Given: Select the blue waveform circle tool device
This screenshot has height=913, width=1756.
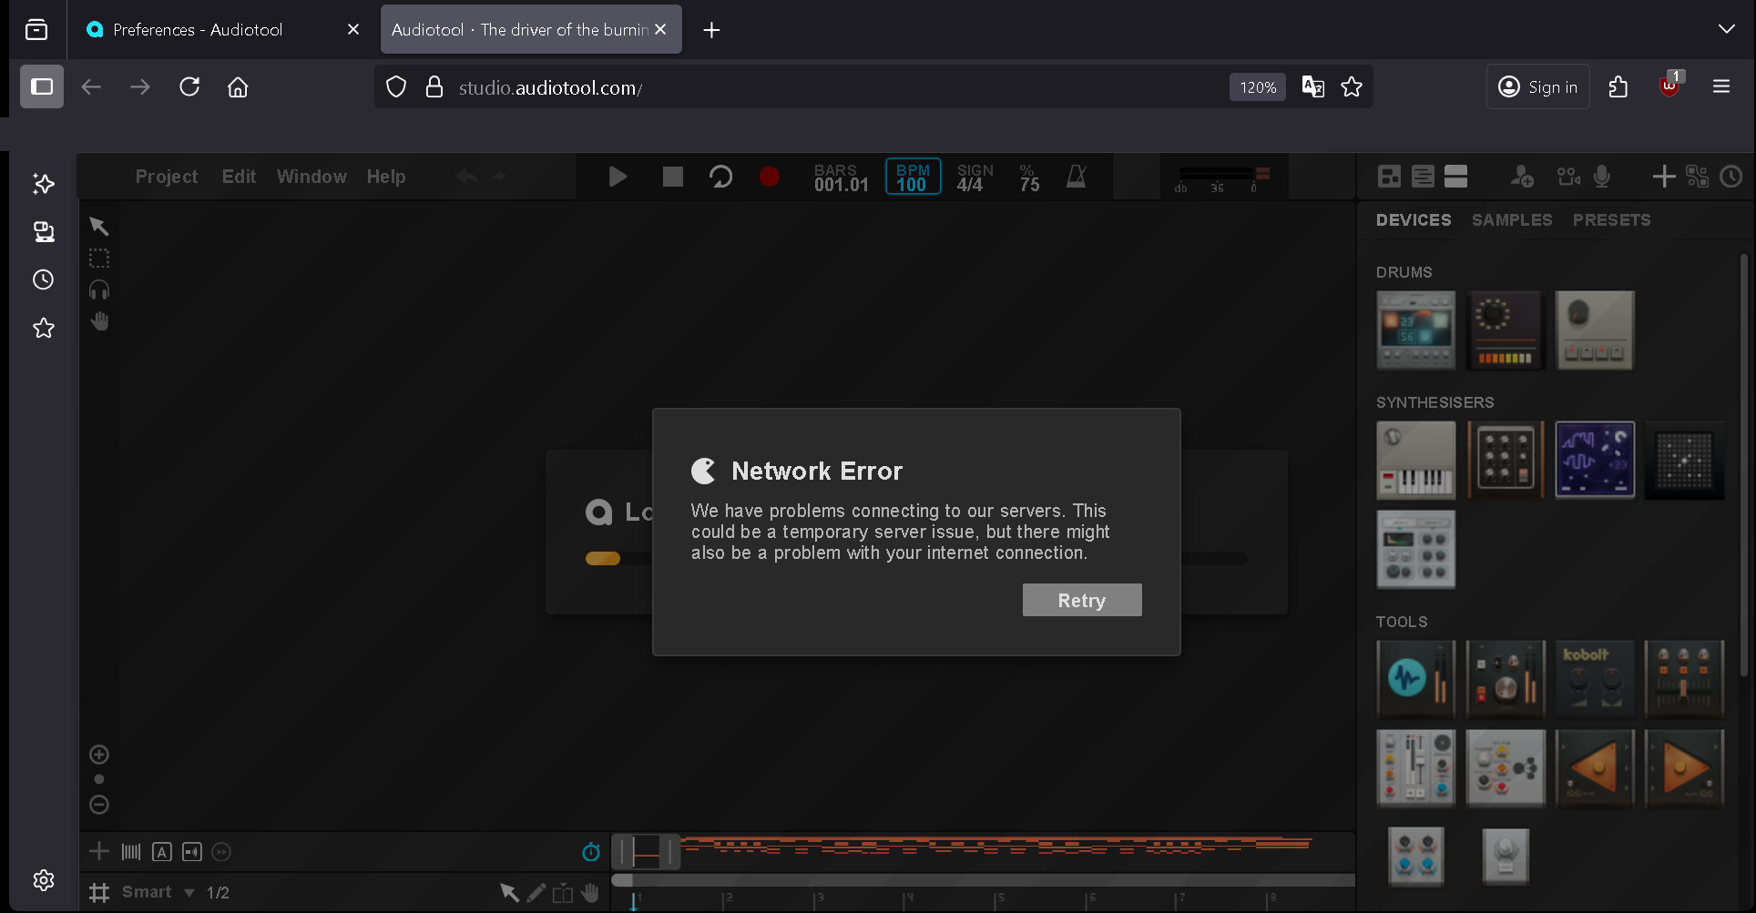Looking at the screenshot, I should click(x=1415, y=679).
